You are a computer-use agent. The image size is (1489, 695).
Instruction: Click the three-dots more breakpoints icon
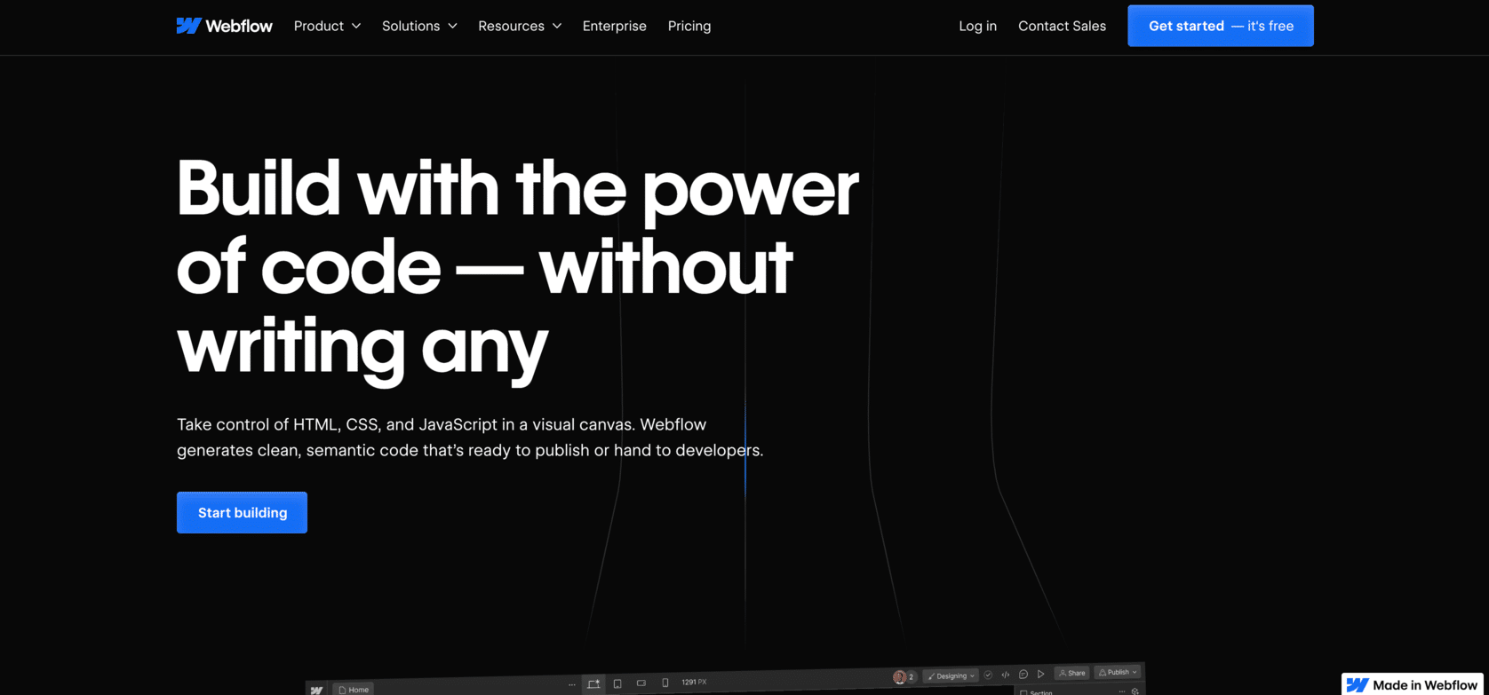[572, 684]
